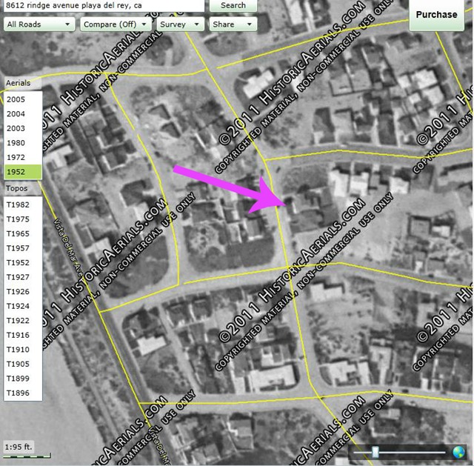474x466 pixels.
Task: Select the 2003 aerial year
Action: pyautogui.click(x=23, y=128)
